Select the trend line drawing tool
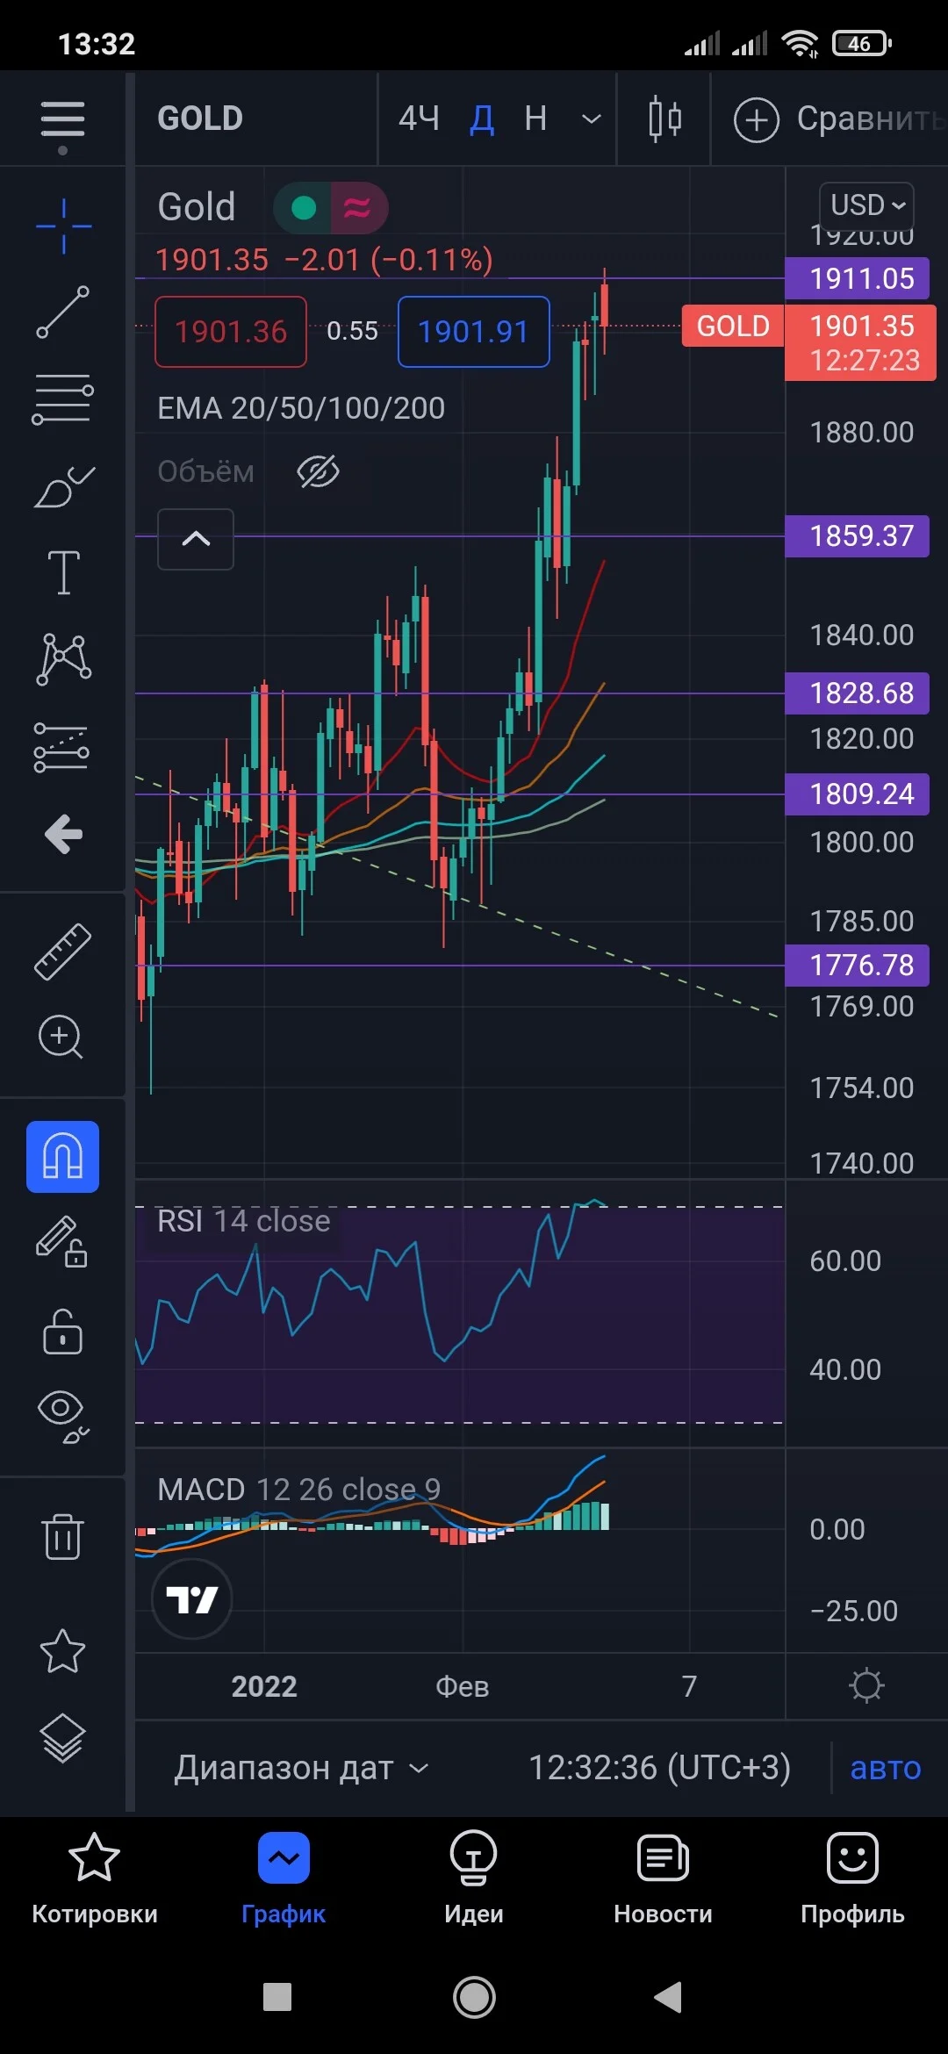Screen dimensions: 948x2054 pyautogui.click(x=62, y=312)
